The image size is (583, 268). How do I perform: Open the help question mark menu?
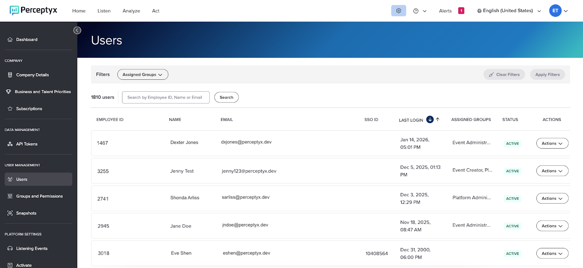416,11
